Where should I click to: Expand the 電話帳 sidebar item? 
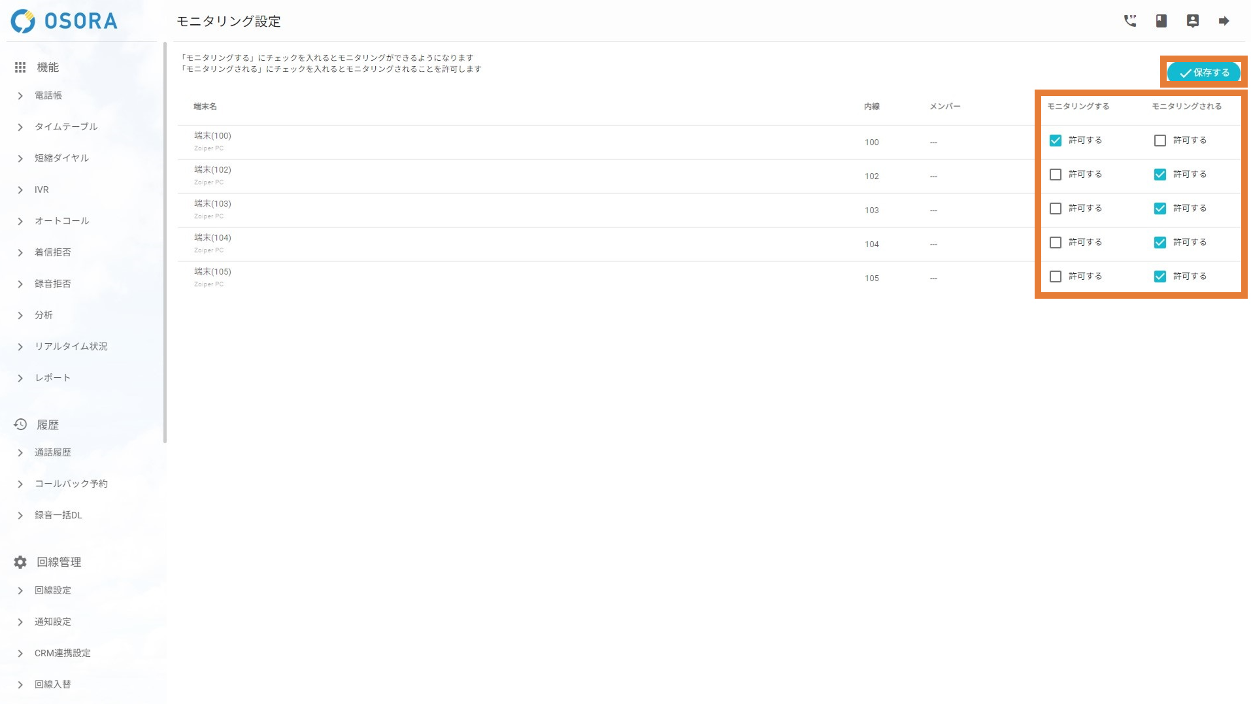(48, 95)
